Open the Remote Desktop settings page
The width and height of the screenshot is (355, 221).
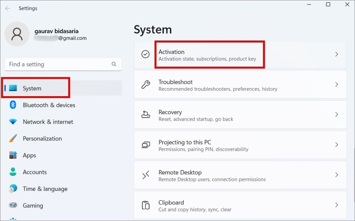[240, 175]
